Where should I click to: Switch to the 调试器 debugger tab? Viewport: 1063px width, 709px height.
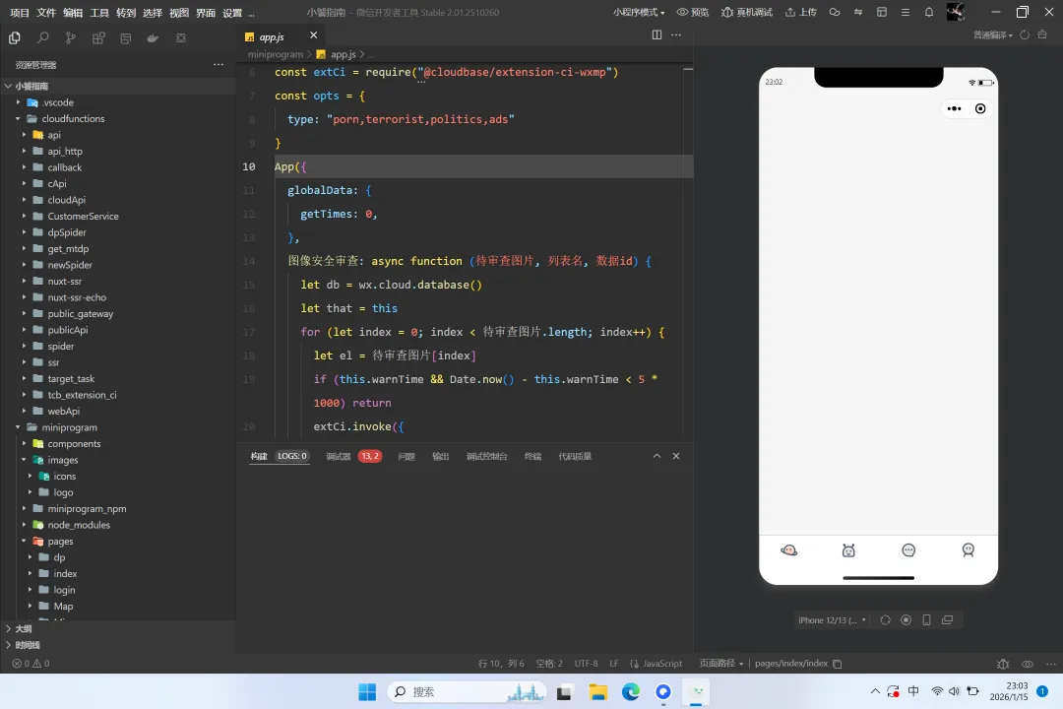(338, 457)
